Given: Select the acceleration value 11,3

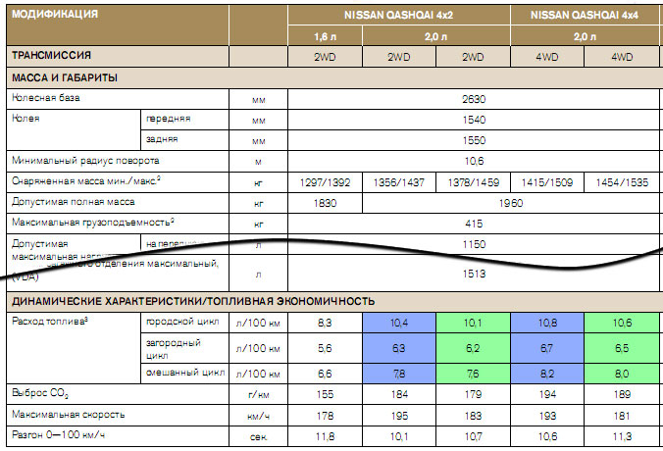Looking at the screenshot, I should point(622,435).
